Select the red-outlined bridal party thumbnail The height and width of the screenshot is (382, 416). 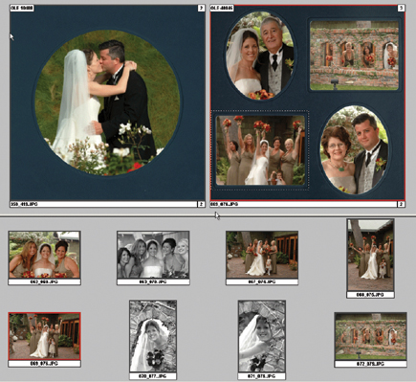(x=44, y=336)
